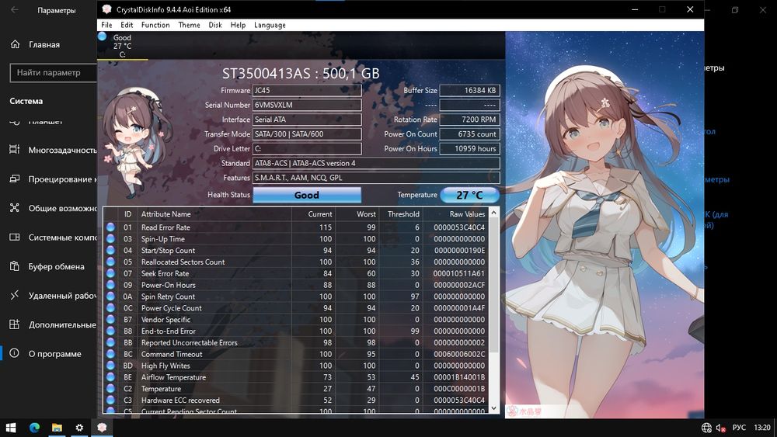Open the Help menu
Screen dimensions: 777x437
point(238,26)
